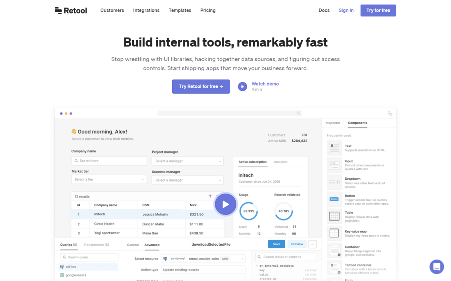Click the Sign in link
This screenshot has height=281, width=451.
(x=346, y=11)
